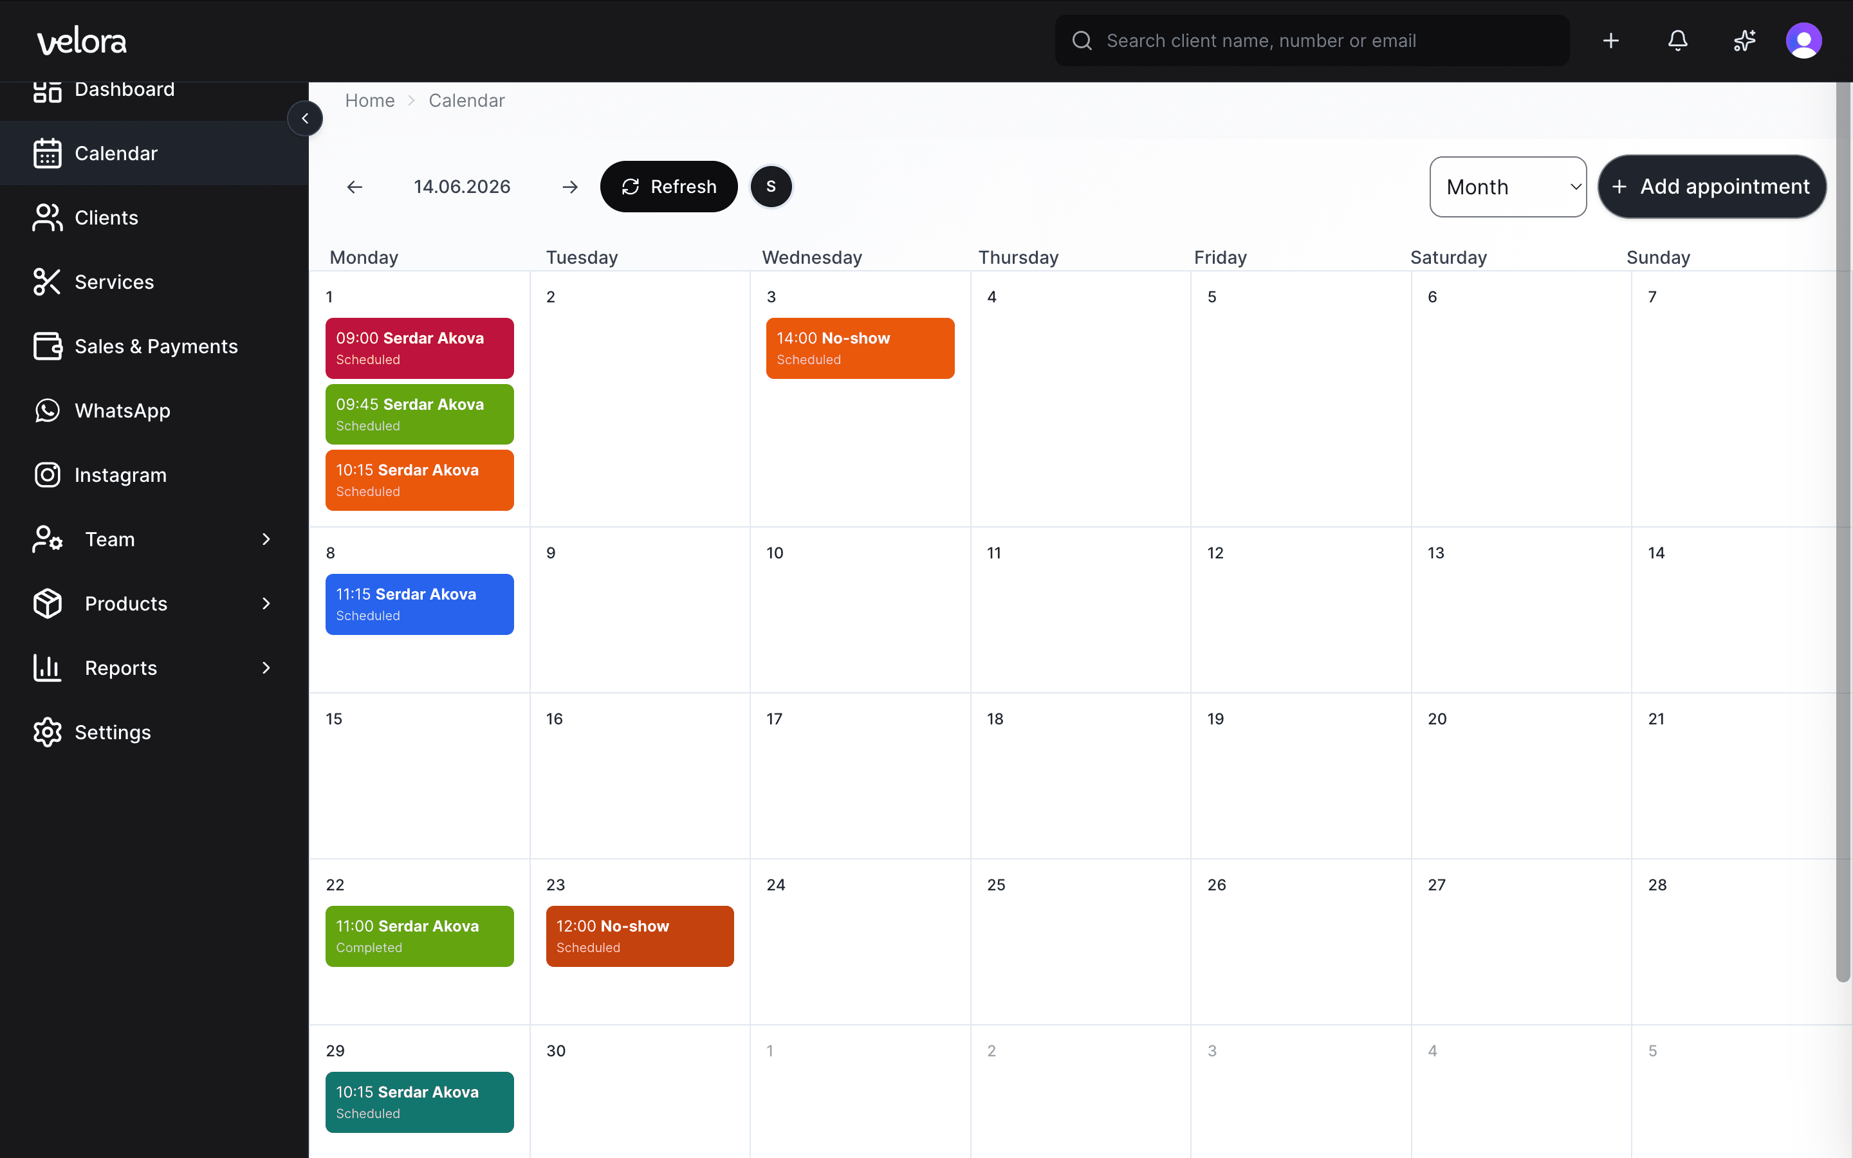1853x1158 pixels.
Task: Open 10:15 Serdar Akova orange appointment on June 1
Action: pos(419,480)
